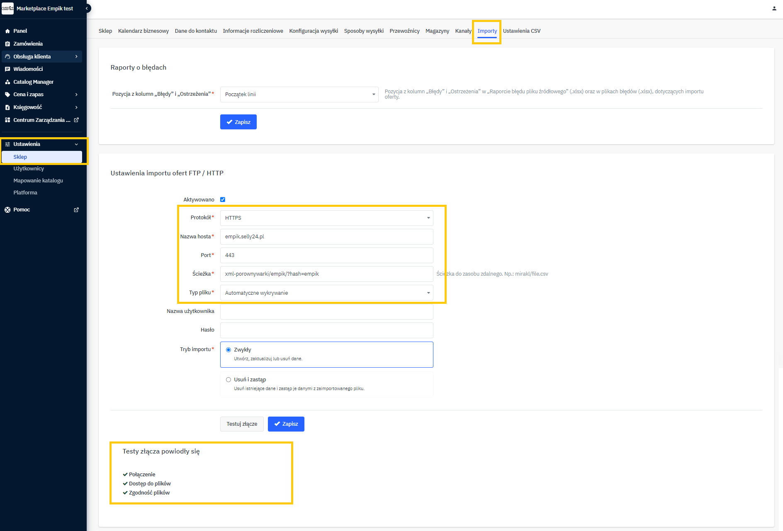This screenshot has height=531, width=783.
Task: Save the error report settings with Zapisz
Action: (238, 122)
